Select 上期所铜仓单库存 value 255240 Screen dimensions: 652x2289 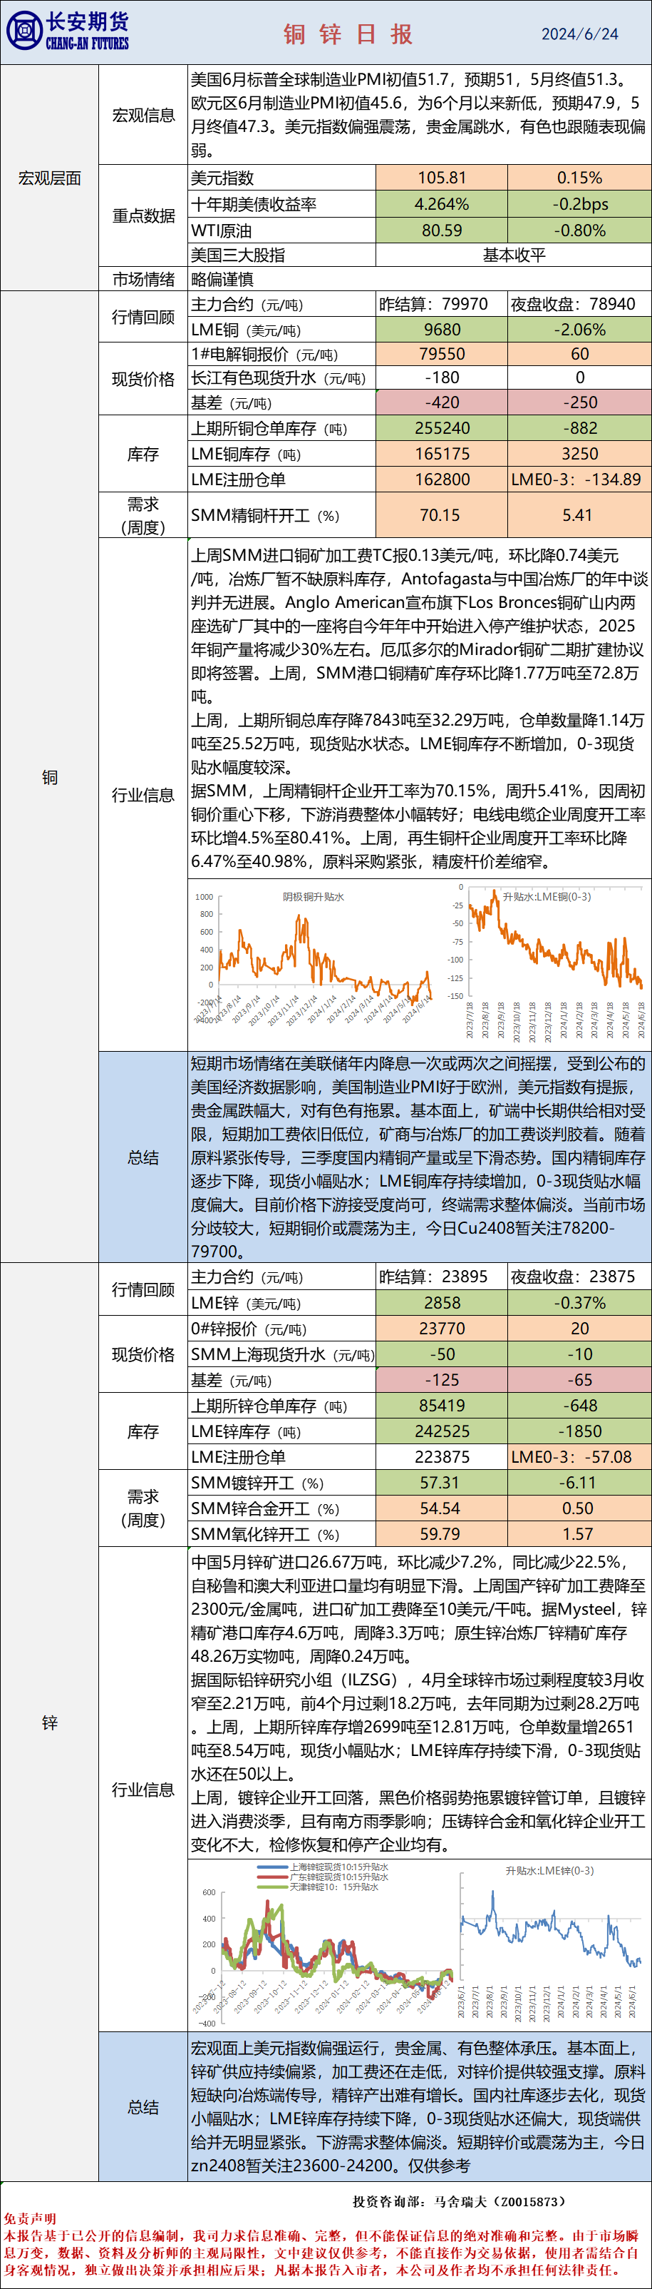click(x=442, y=428)
